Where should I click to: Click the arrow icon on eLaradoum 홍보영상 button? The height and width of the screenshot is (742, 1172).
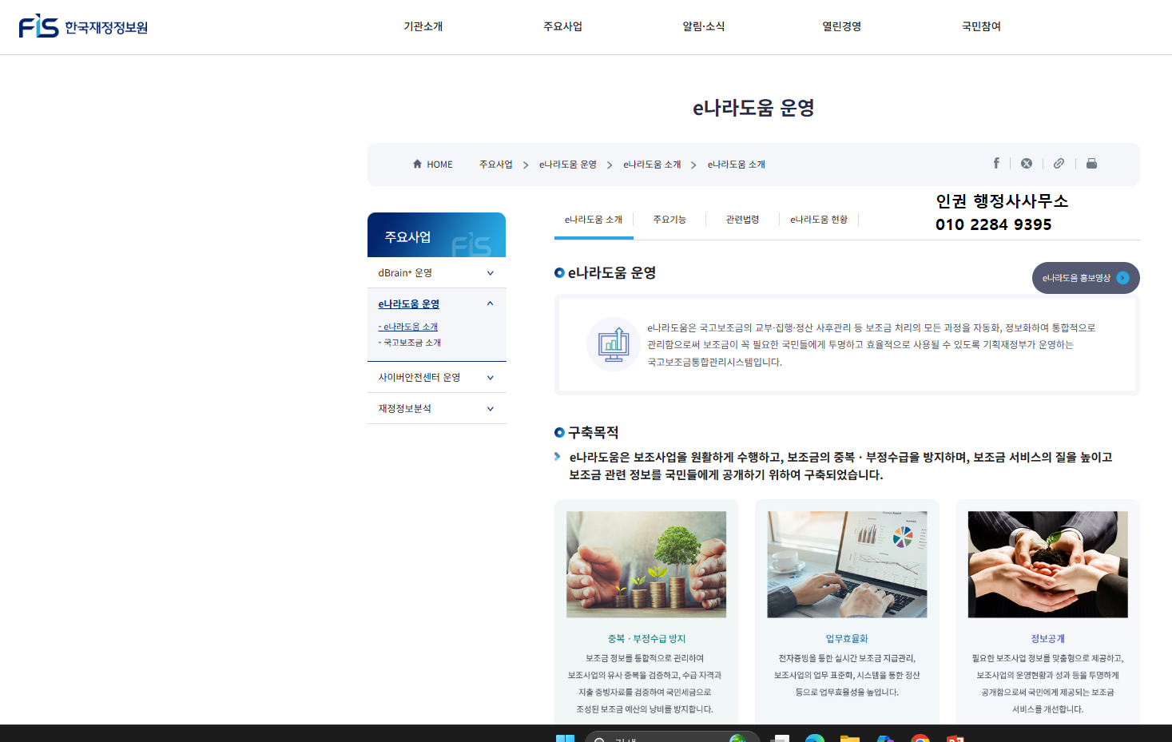[1122, 278]
